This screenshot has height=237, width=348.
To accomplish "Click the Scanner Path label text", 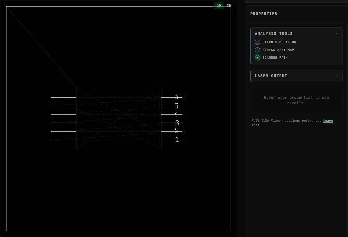I will click(x=275, y=58).
